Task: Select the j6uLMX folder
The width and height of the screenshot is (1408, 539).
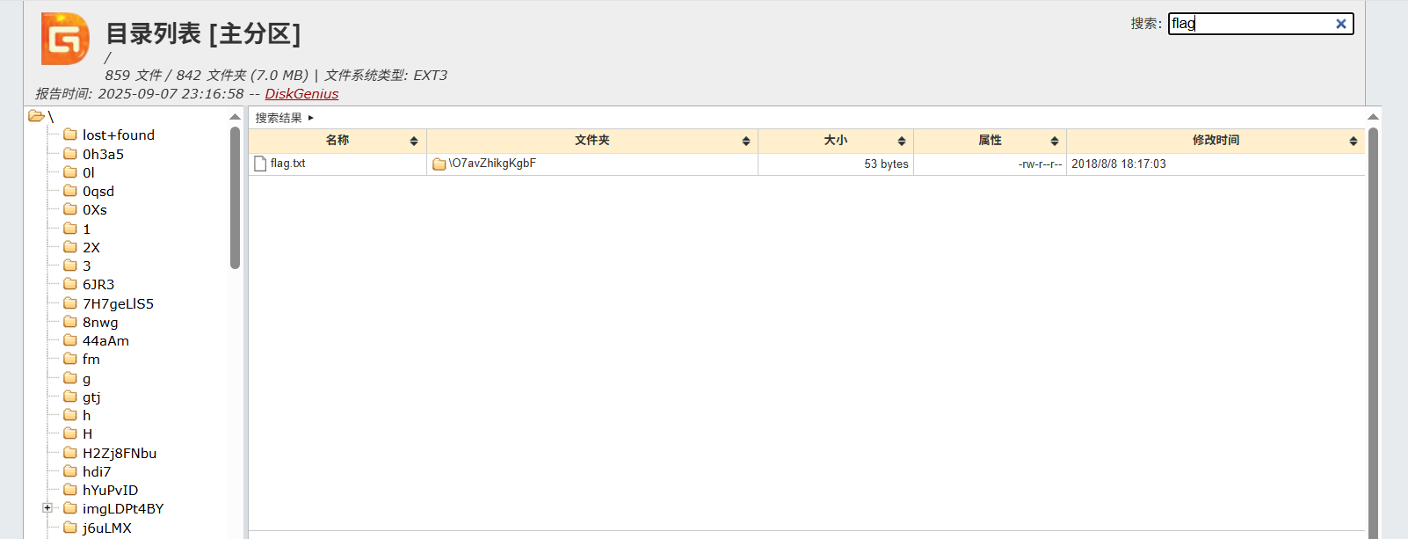Action: pyautogui.click(x=107, y=528)
